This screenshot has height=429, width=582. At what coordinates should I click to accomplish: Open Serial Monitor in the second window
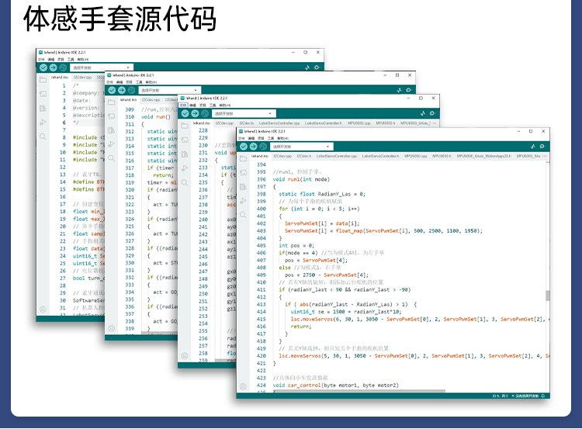409,90
